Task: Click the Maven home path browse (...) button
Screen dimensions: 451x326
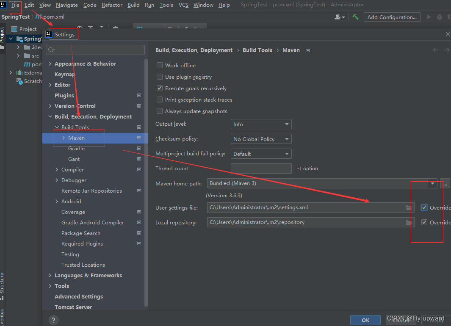Action: pyautogui.click(x=445, y=183)
